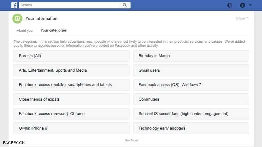Select the Commuters category

point(191,99)
